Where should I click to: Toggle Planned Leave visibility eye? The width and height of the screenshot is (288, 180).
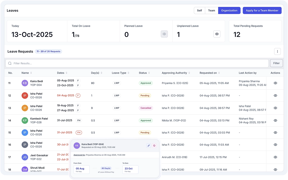(164, 34)
